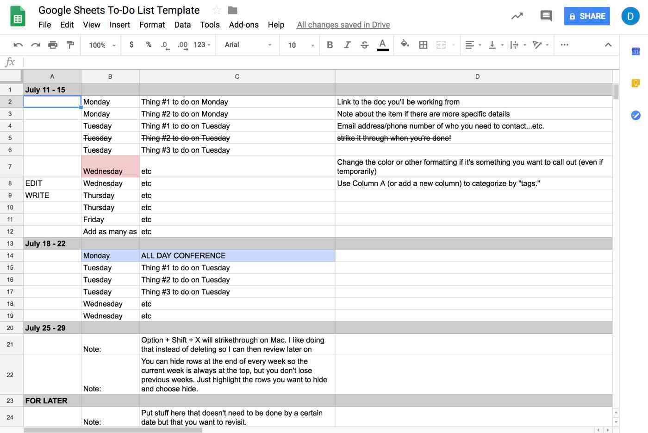
Task: Toggle strikethrough formatting
Action: tap(365, 45)
